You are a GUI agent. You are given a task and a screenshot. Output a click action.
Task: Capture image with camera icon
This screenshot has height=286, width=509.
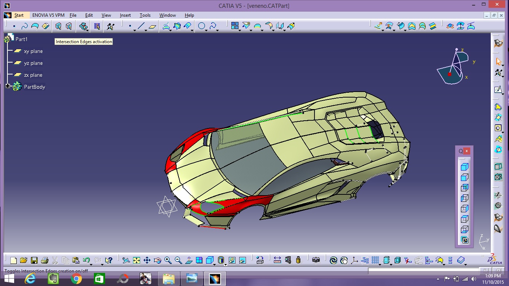(x=316, y=260)
